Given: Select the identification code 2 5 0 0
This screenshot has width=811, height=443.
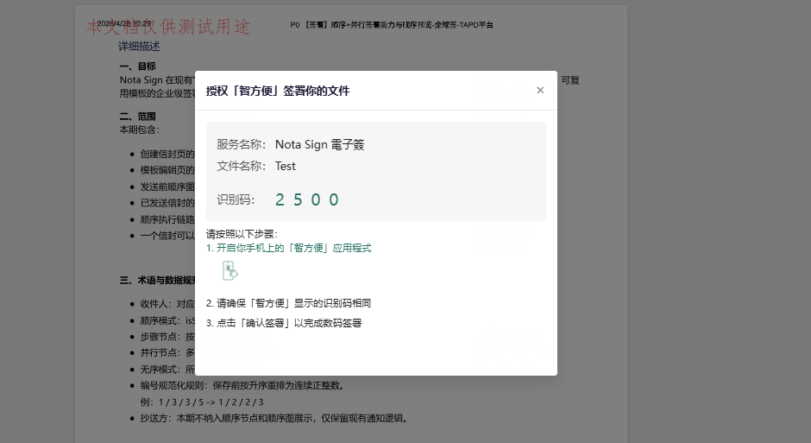Looking at the screenshot, I should tap(307, 199).
